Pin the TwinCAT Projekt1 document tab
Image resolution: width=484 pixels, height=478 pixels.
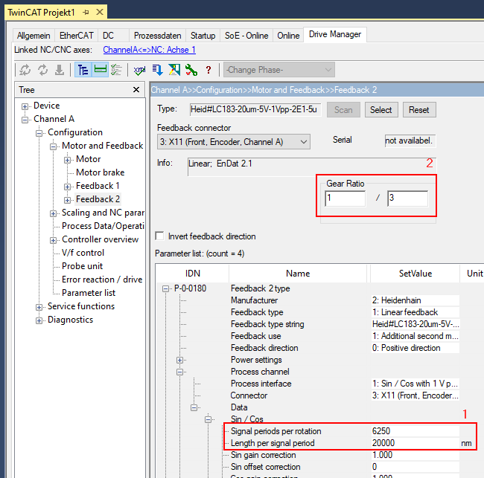point(86,13)
